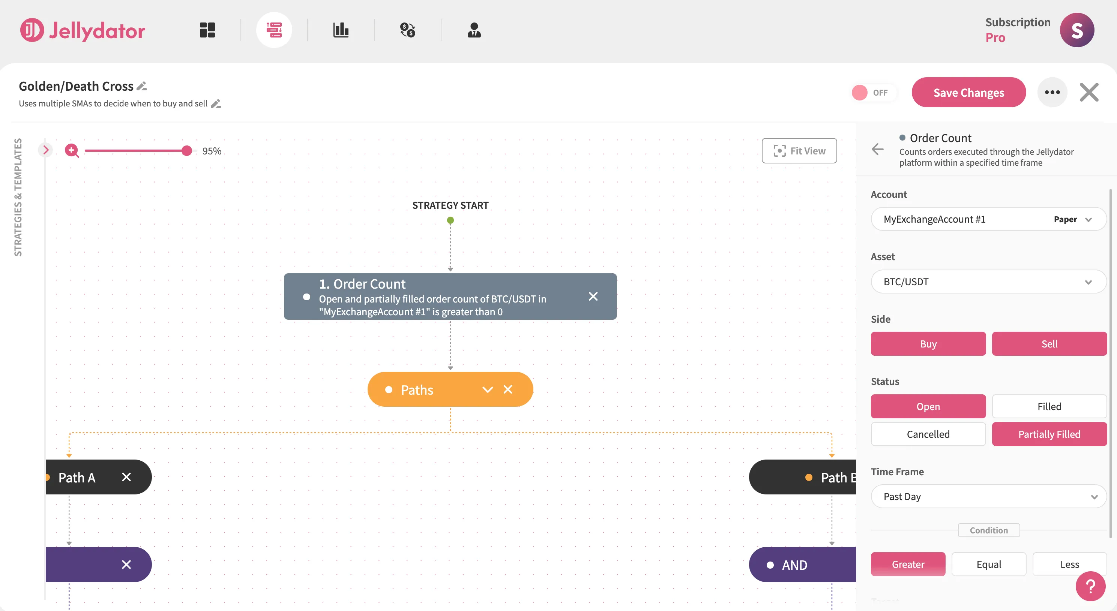The image size is (1117, 611).
Task: Open the strategies builder icon
Action: coord(274,30)
